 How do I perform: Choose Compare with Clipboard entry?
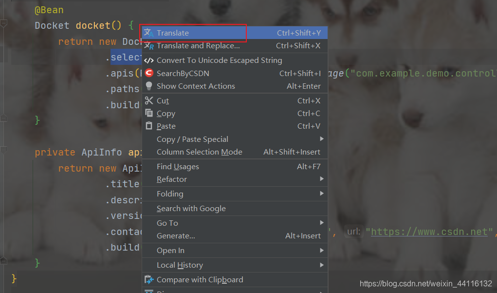click(x=235, y=279)
